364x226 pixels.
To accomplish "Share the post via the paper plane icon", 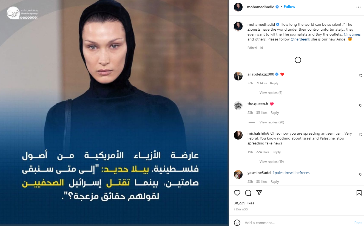I will click(259, 193).
